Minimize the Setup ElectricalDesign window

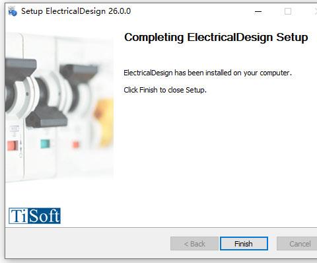[x=258, y=11]
